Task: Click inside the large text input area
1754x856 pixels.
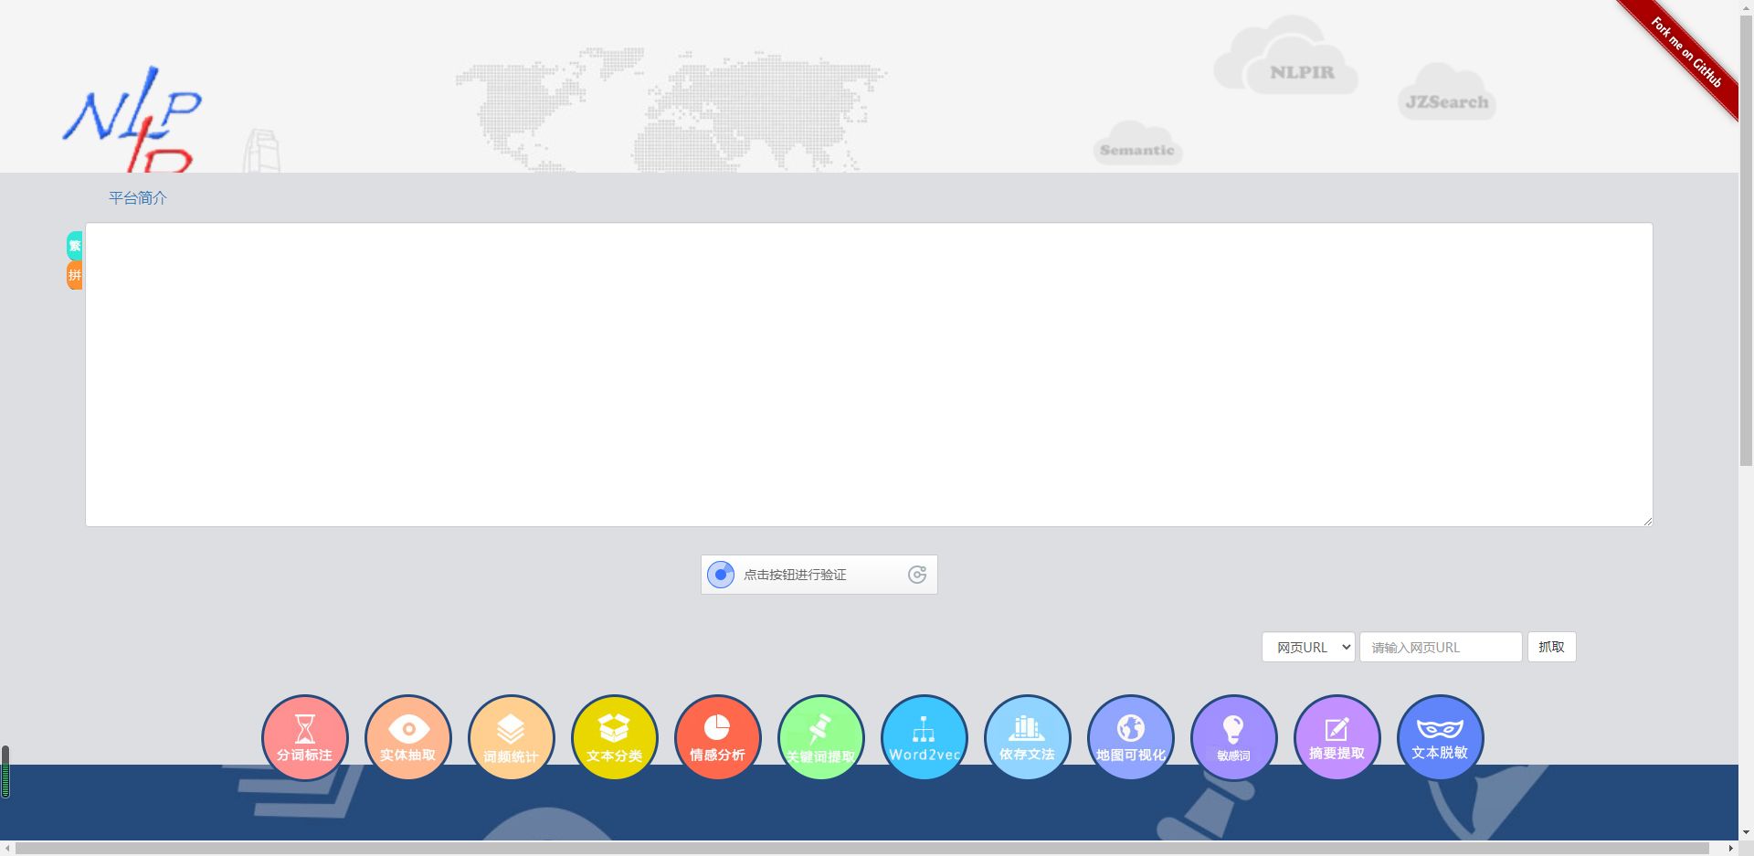Action: 869,375
